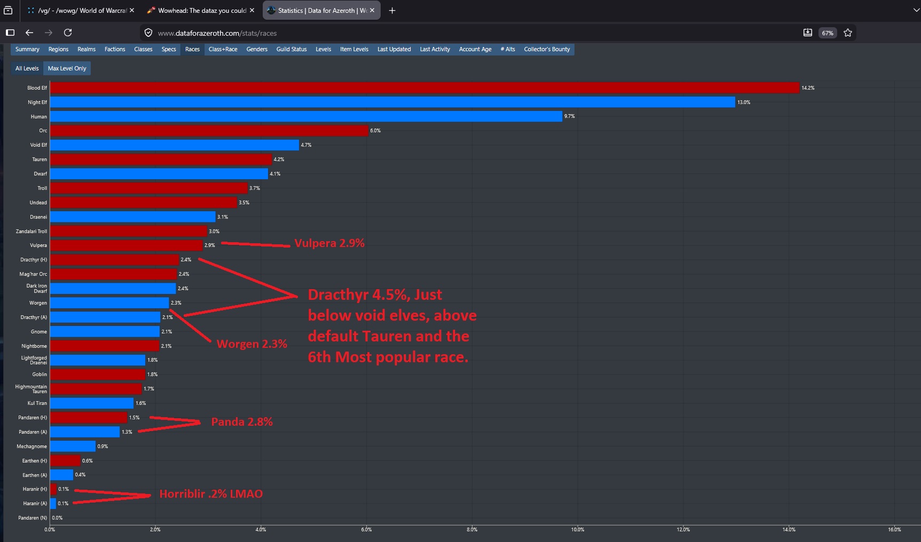Click the Undead 3.5% bar

(x=144, y=203)
